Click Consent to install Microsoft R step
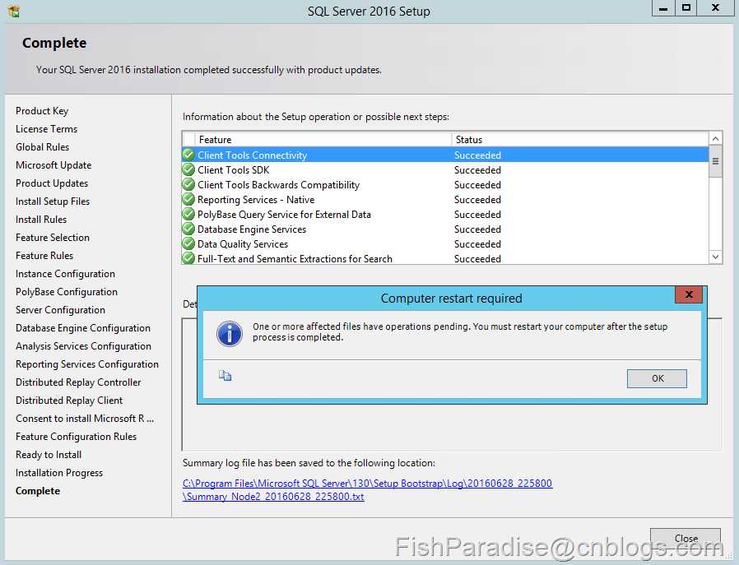 click(x=85, y=419)
